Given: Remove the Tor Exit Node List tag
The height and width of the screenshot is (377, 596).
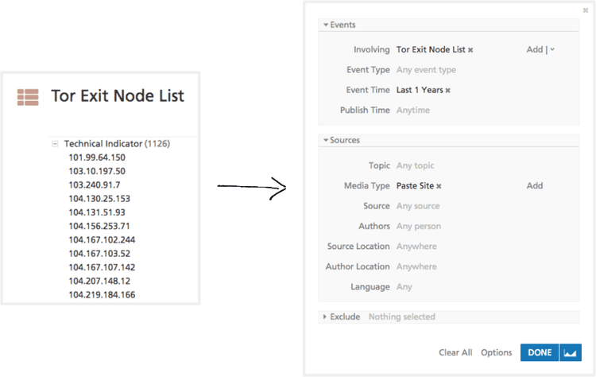Looking at the screenshot, I should coord(470,50).
